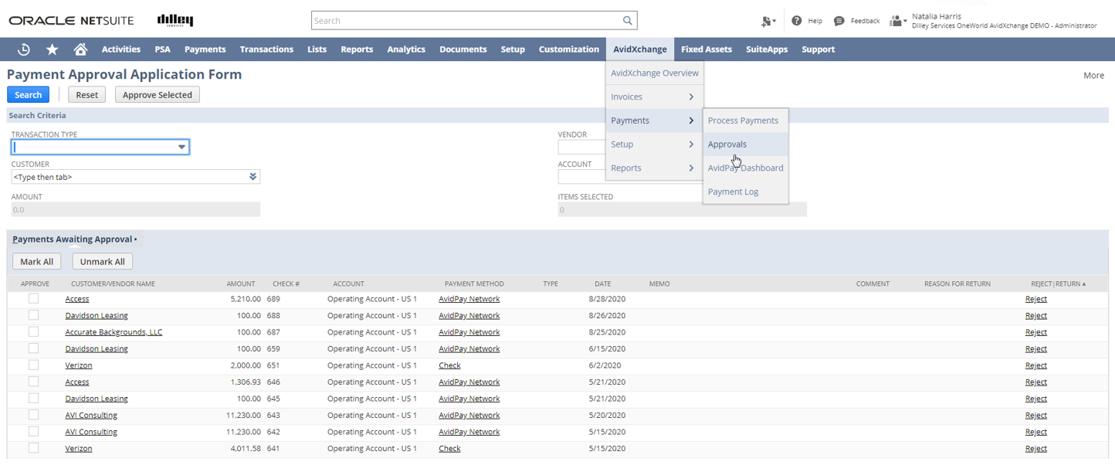
Task: Open AvidPay Dashboard from the submenu
Action: [745, 168]
